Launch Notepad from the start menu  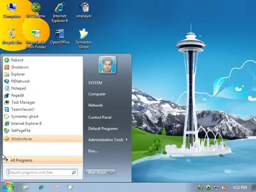[43, 88]
